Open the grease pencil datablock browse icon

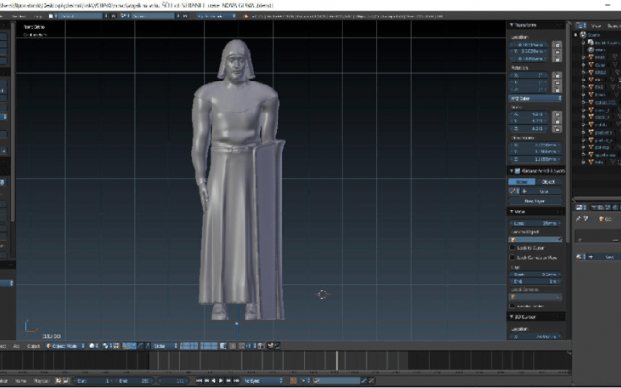[514, 191]
